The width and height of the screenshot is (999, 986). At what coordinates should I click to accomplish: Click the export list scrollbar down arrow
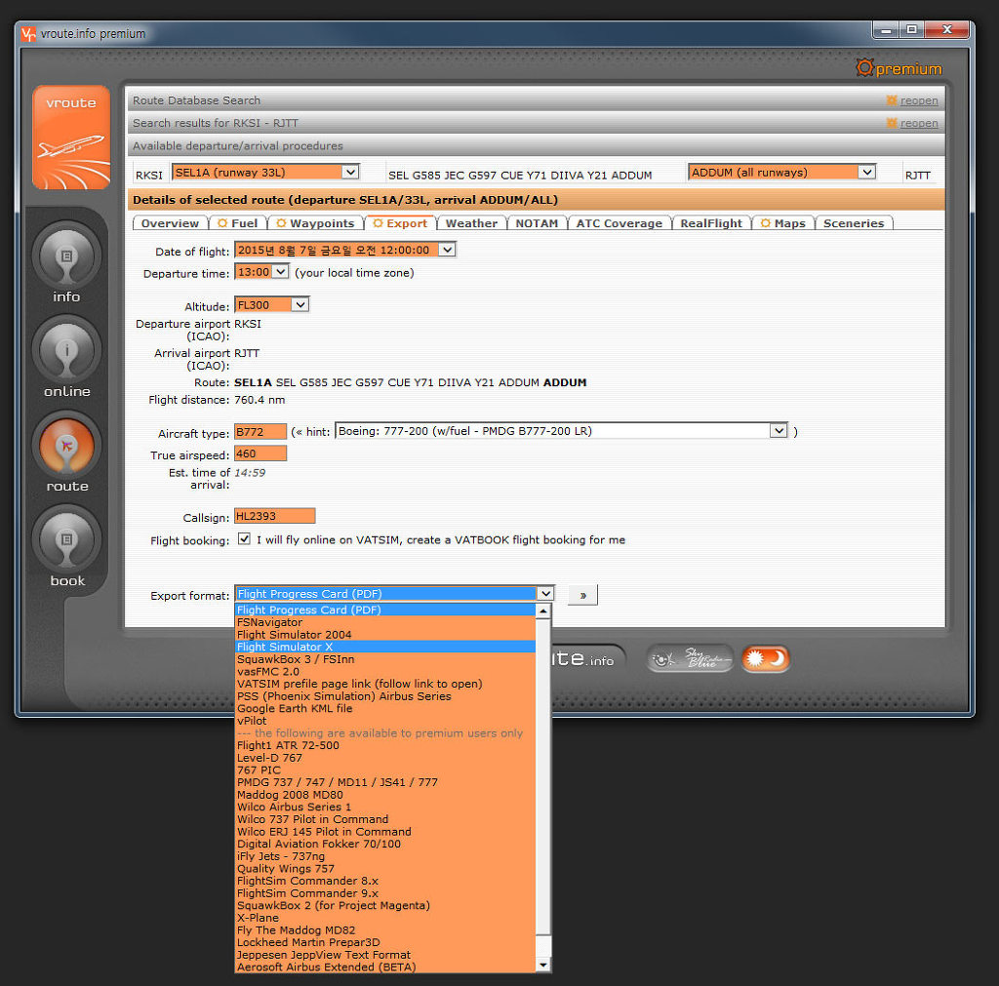542,965
